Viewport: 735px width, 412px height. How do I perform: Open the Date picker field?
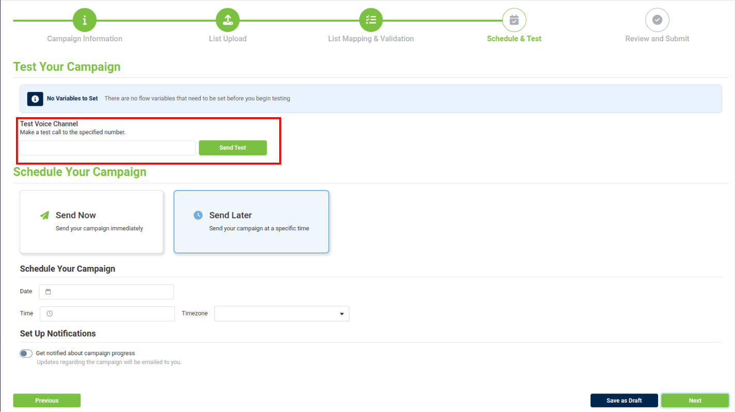[x=106, y=292]
